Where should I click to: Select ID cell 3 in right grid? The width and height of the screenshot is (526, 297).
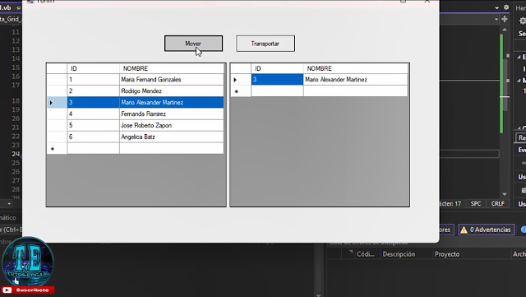point(278,80)
